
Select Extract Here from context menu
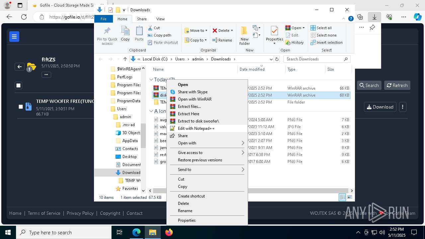click(x=207, y=114)
